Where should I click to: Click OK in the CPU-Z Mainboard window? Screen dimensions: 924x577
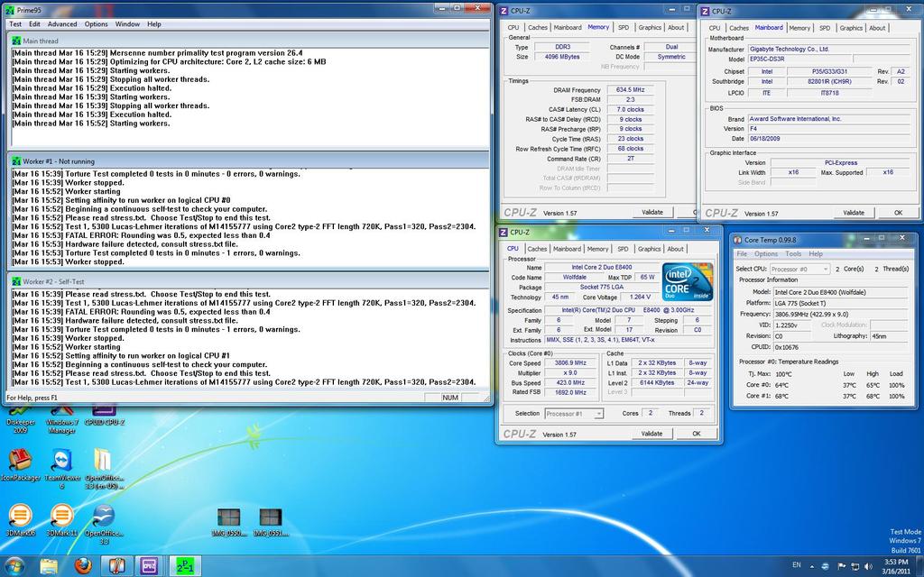click(x=898, y=213)
